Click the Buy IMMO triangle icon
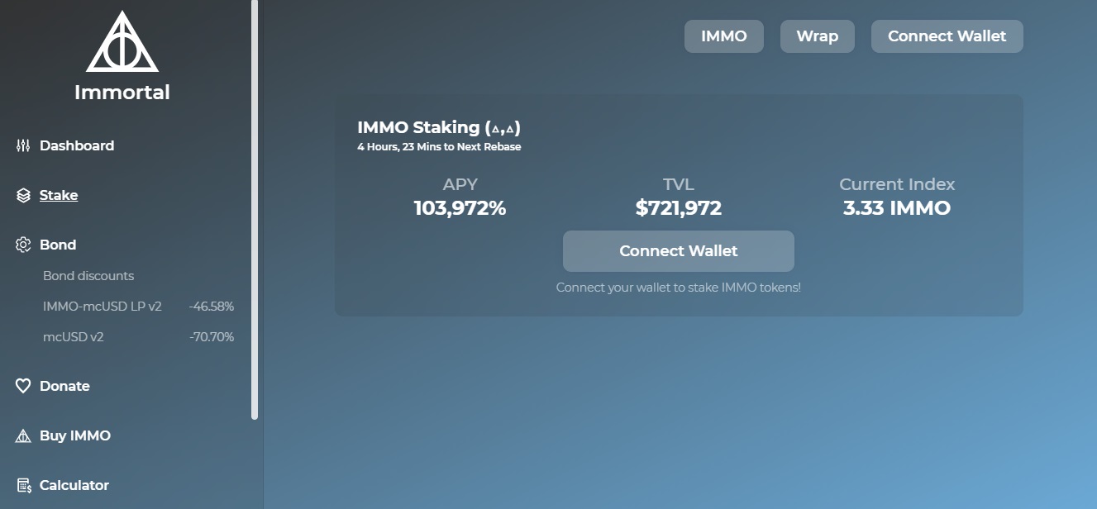 coord(23,435)
